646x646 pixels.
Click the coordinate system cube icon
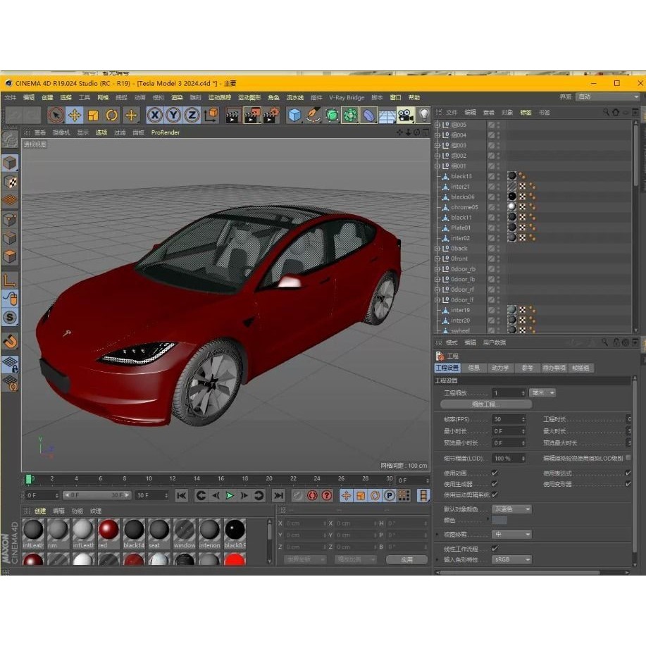(x=211, y=115)
